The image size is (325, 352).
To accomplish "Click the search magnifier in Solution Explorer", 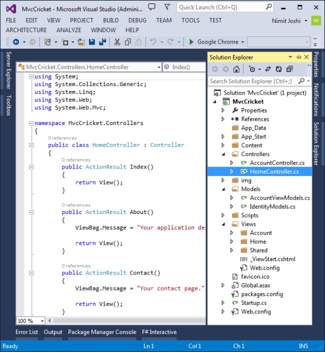I will pos(301,81).
